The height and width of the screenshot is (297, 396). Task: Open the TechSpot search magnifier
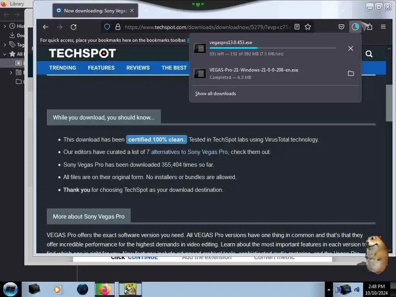coord(369,54)
